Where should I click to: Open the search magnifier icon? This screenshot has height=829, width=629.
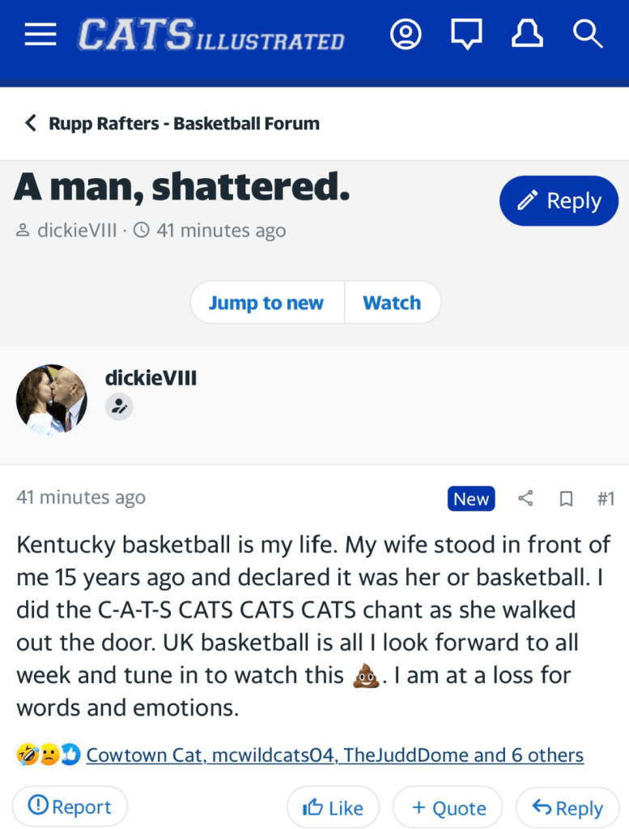pos(587,35)
